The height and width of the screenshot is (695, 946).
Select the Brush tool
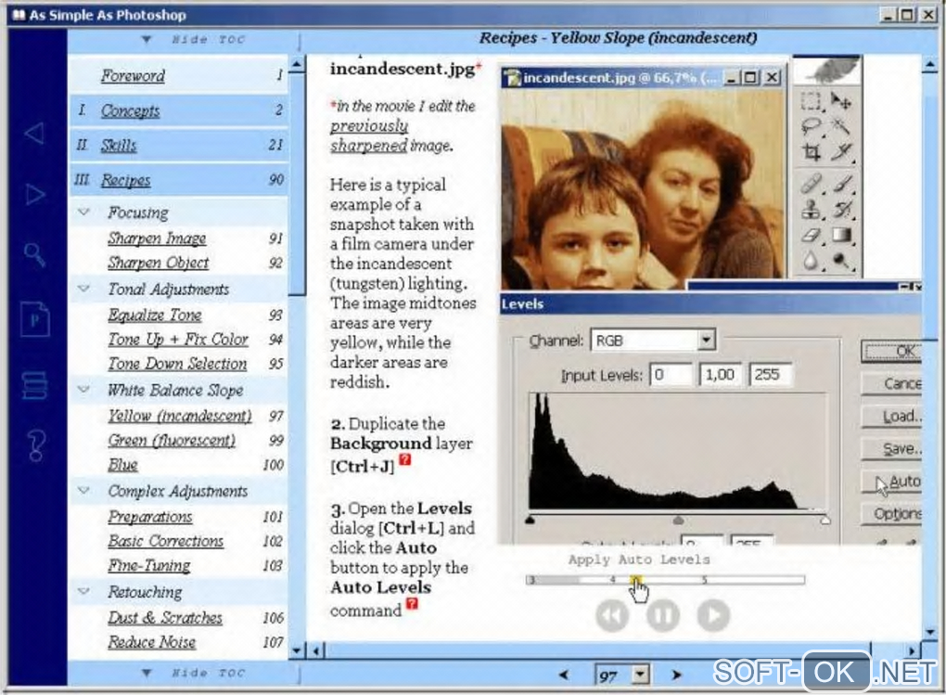tap(841, 183)
